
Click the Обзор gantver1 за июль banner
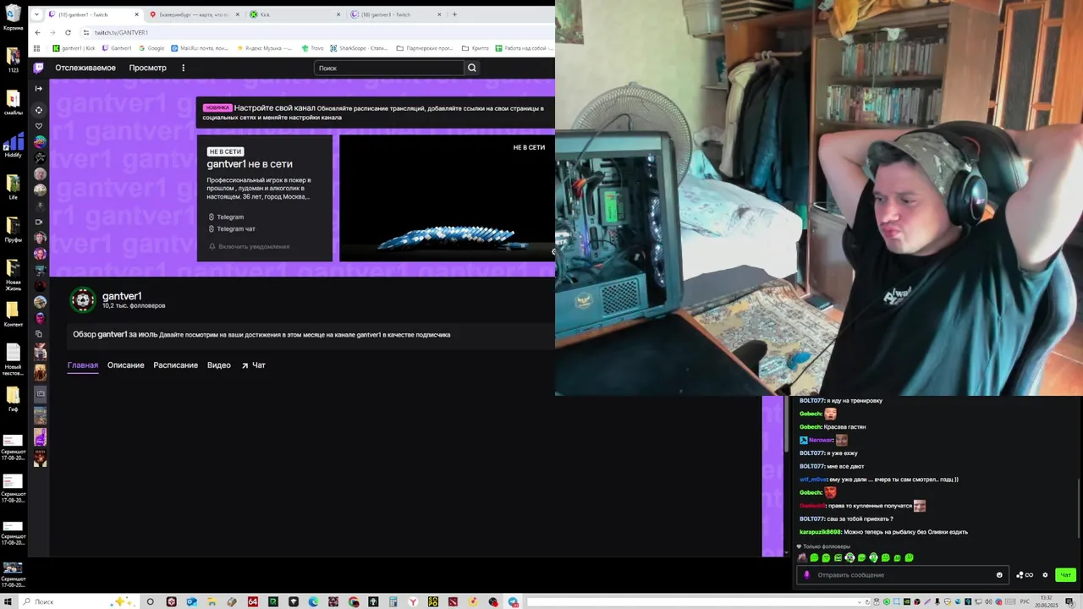coord(311,334)
